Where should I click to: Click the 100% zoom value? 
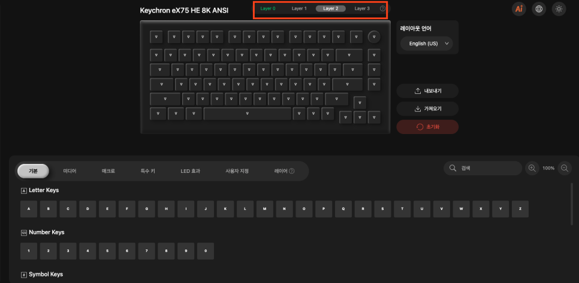[548, 168]
